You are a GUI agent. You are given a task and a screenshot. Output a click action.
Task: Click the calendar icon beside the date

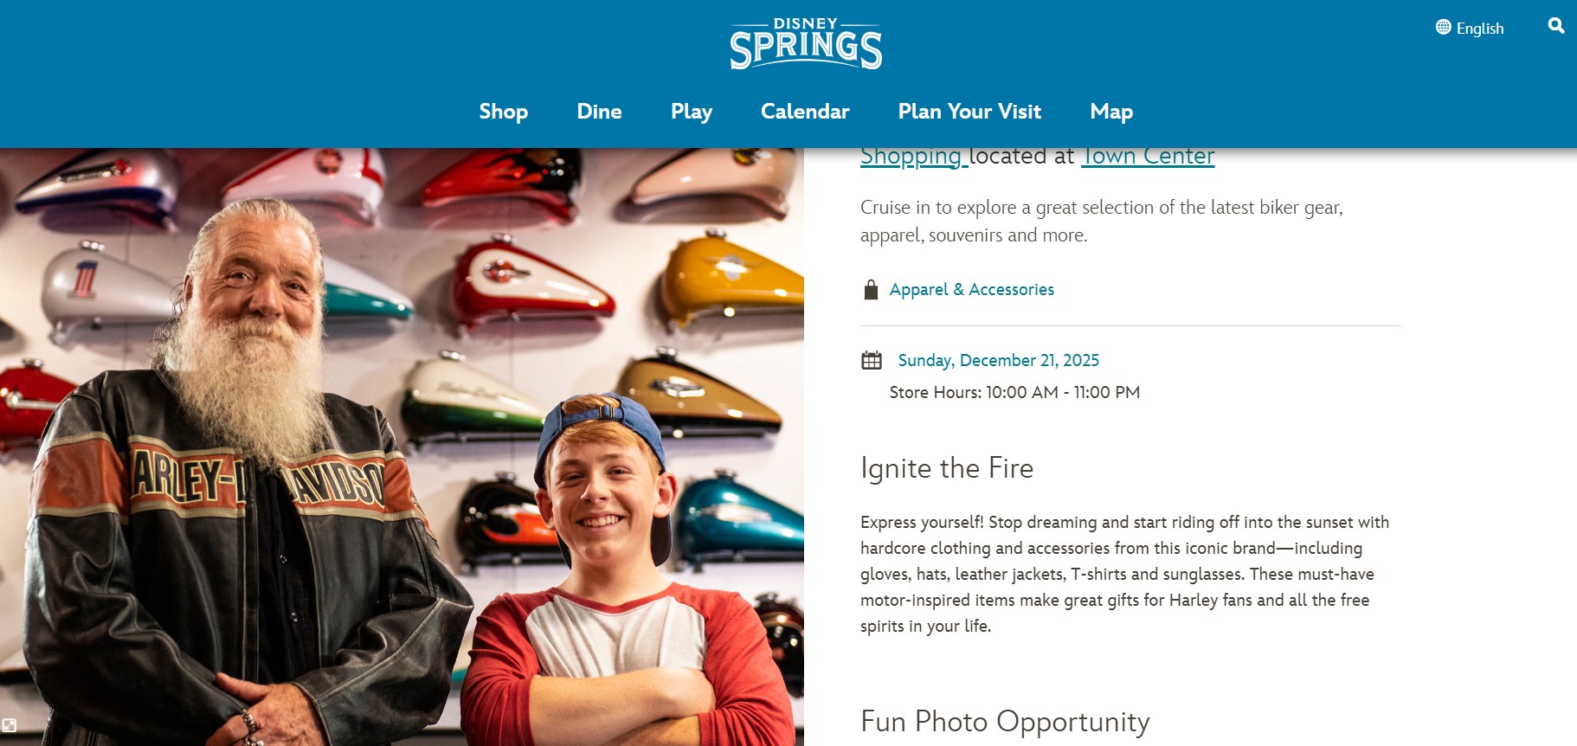[x=872, y=360]
